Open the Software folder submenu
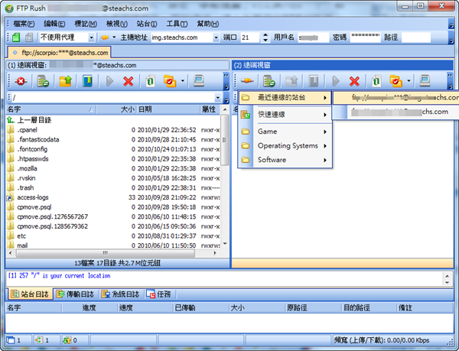 (x=285, y=160)
